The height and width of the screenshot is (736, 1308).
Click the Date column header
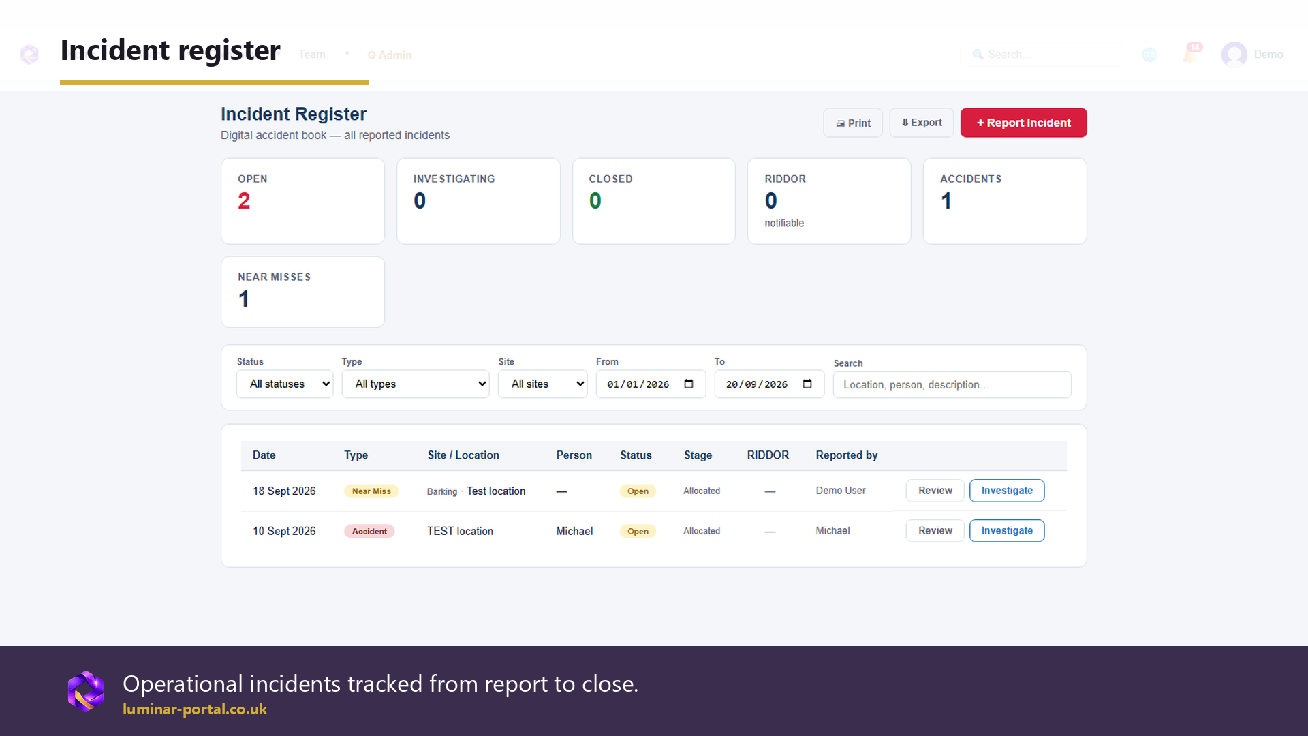tap(264, 455)
